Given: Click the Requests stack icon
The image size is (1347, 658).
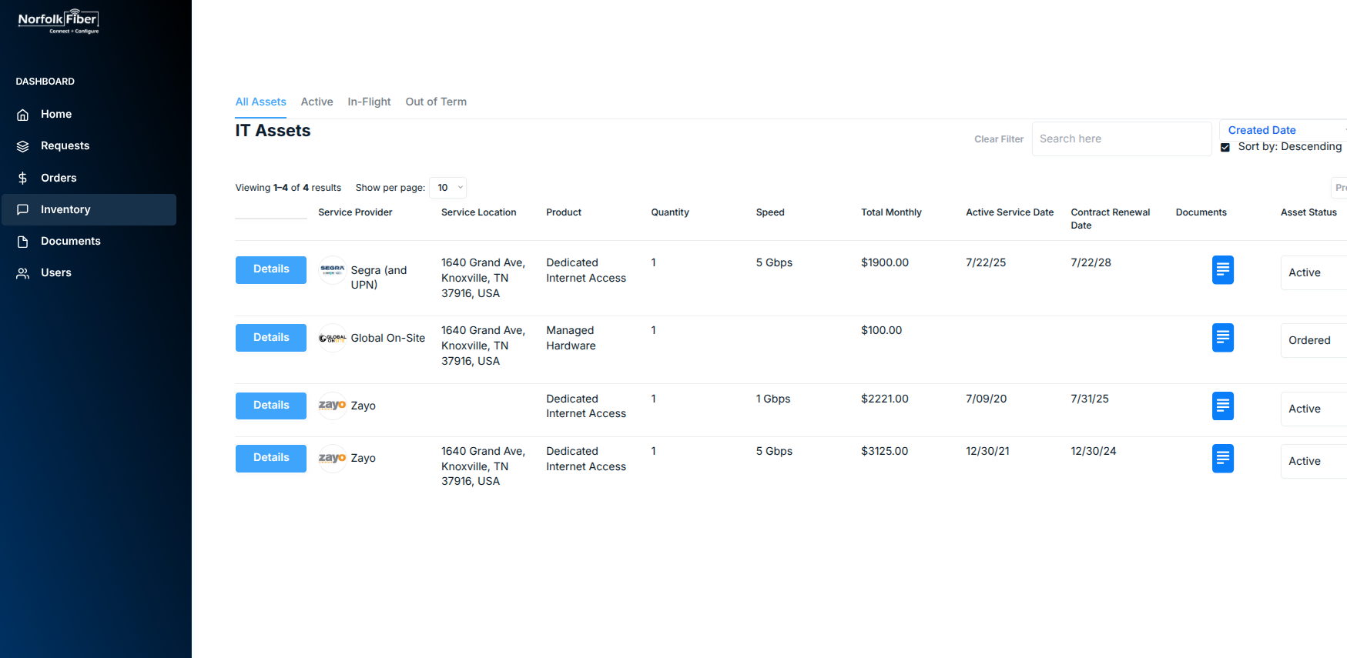Looking at the screenshot, I should coord(23,146).
